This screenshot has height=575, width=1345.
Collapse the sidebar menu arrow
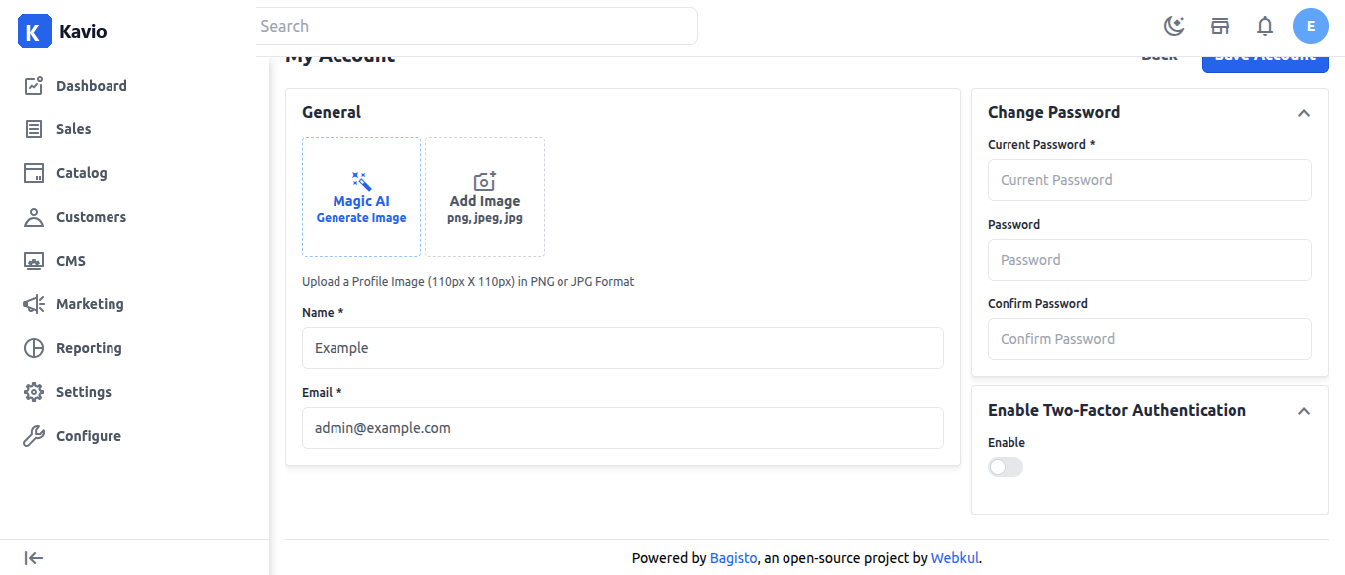point(34,558)
